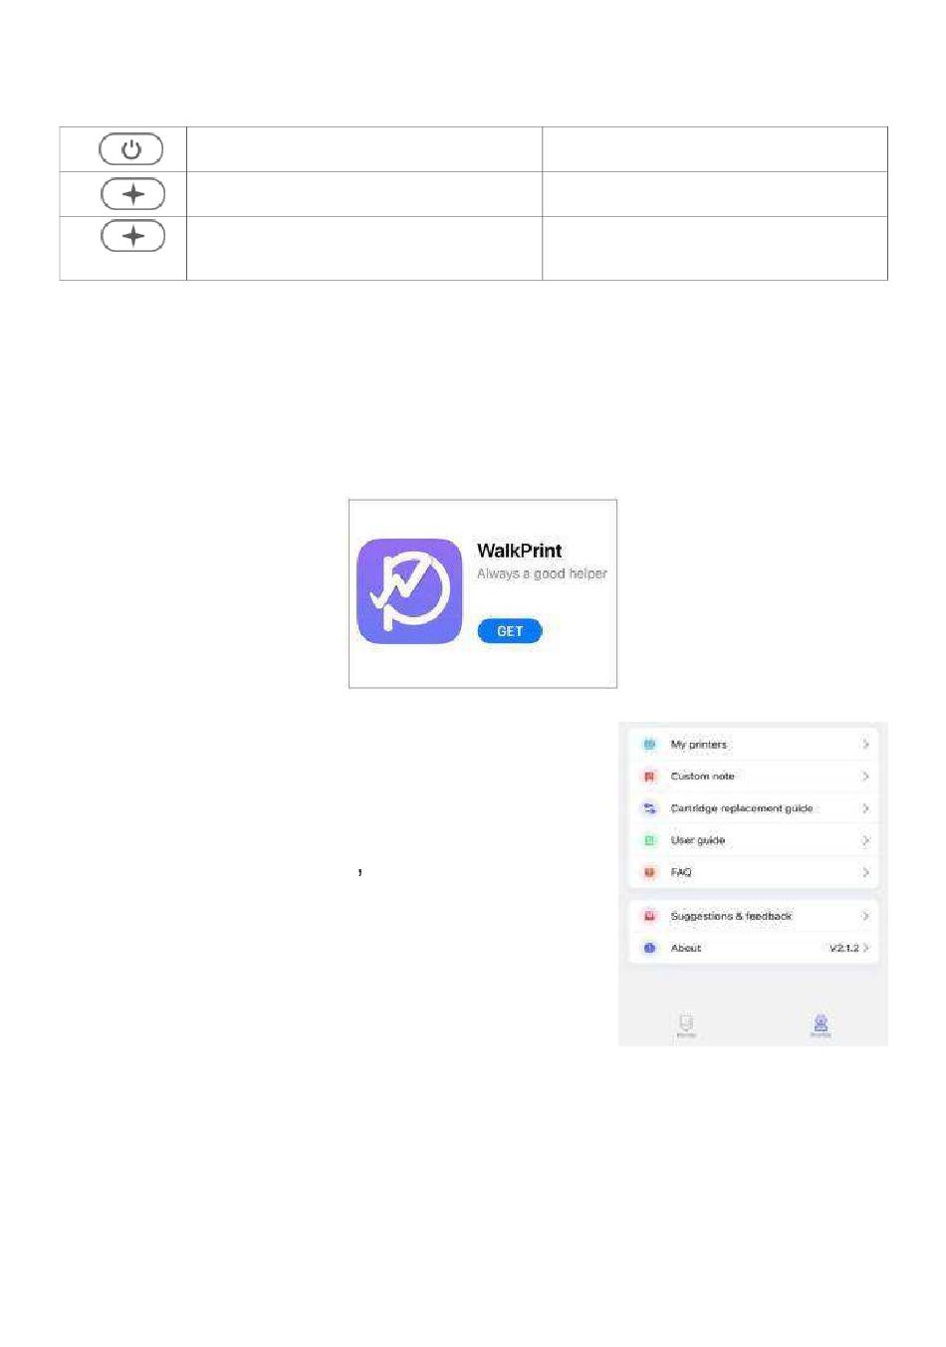Click the blue GET button
This screenshot has height=1347, width=946.
click(510, 631)
